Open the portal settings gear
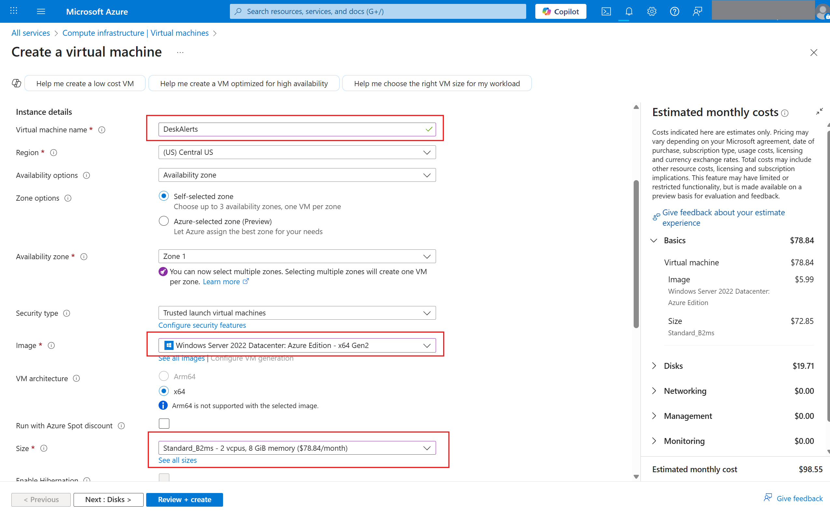 coord(651,11)
